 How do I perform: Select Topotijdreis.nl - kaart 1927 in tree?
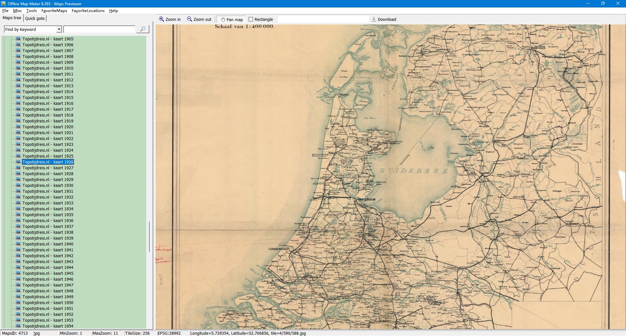[48, 168]
